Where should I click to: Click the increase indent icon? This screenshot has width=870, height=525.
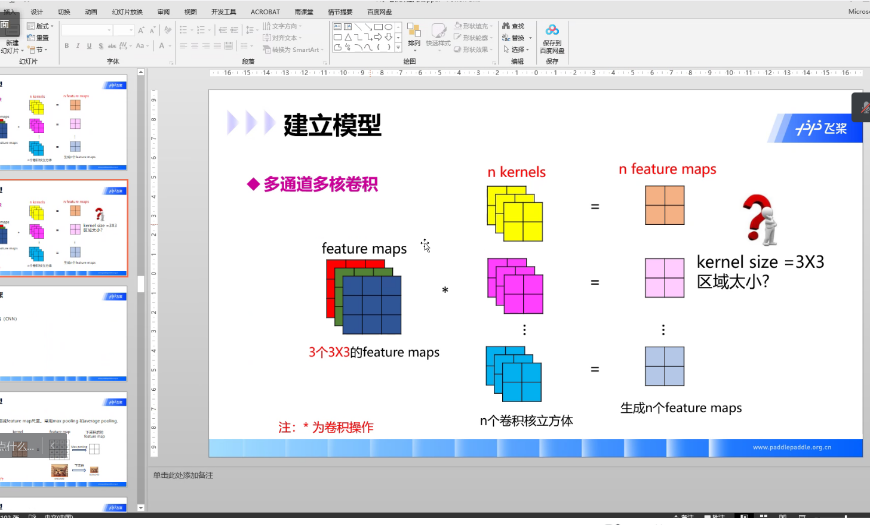(234, 30)
